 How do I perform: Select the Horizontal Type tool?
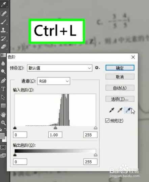pos(3,89)
